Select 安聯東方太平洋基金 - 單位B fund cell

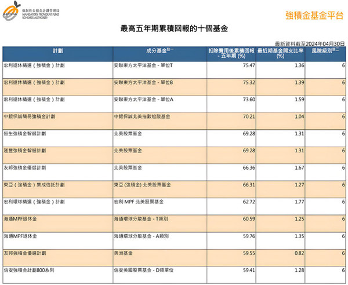pos(143,83)
